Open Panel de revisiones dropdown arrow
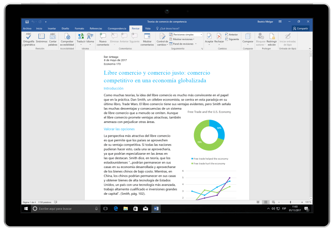Screen dimensions: 334x231 (196, 44)
